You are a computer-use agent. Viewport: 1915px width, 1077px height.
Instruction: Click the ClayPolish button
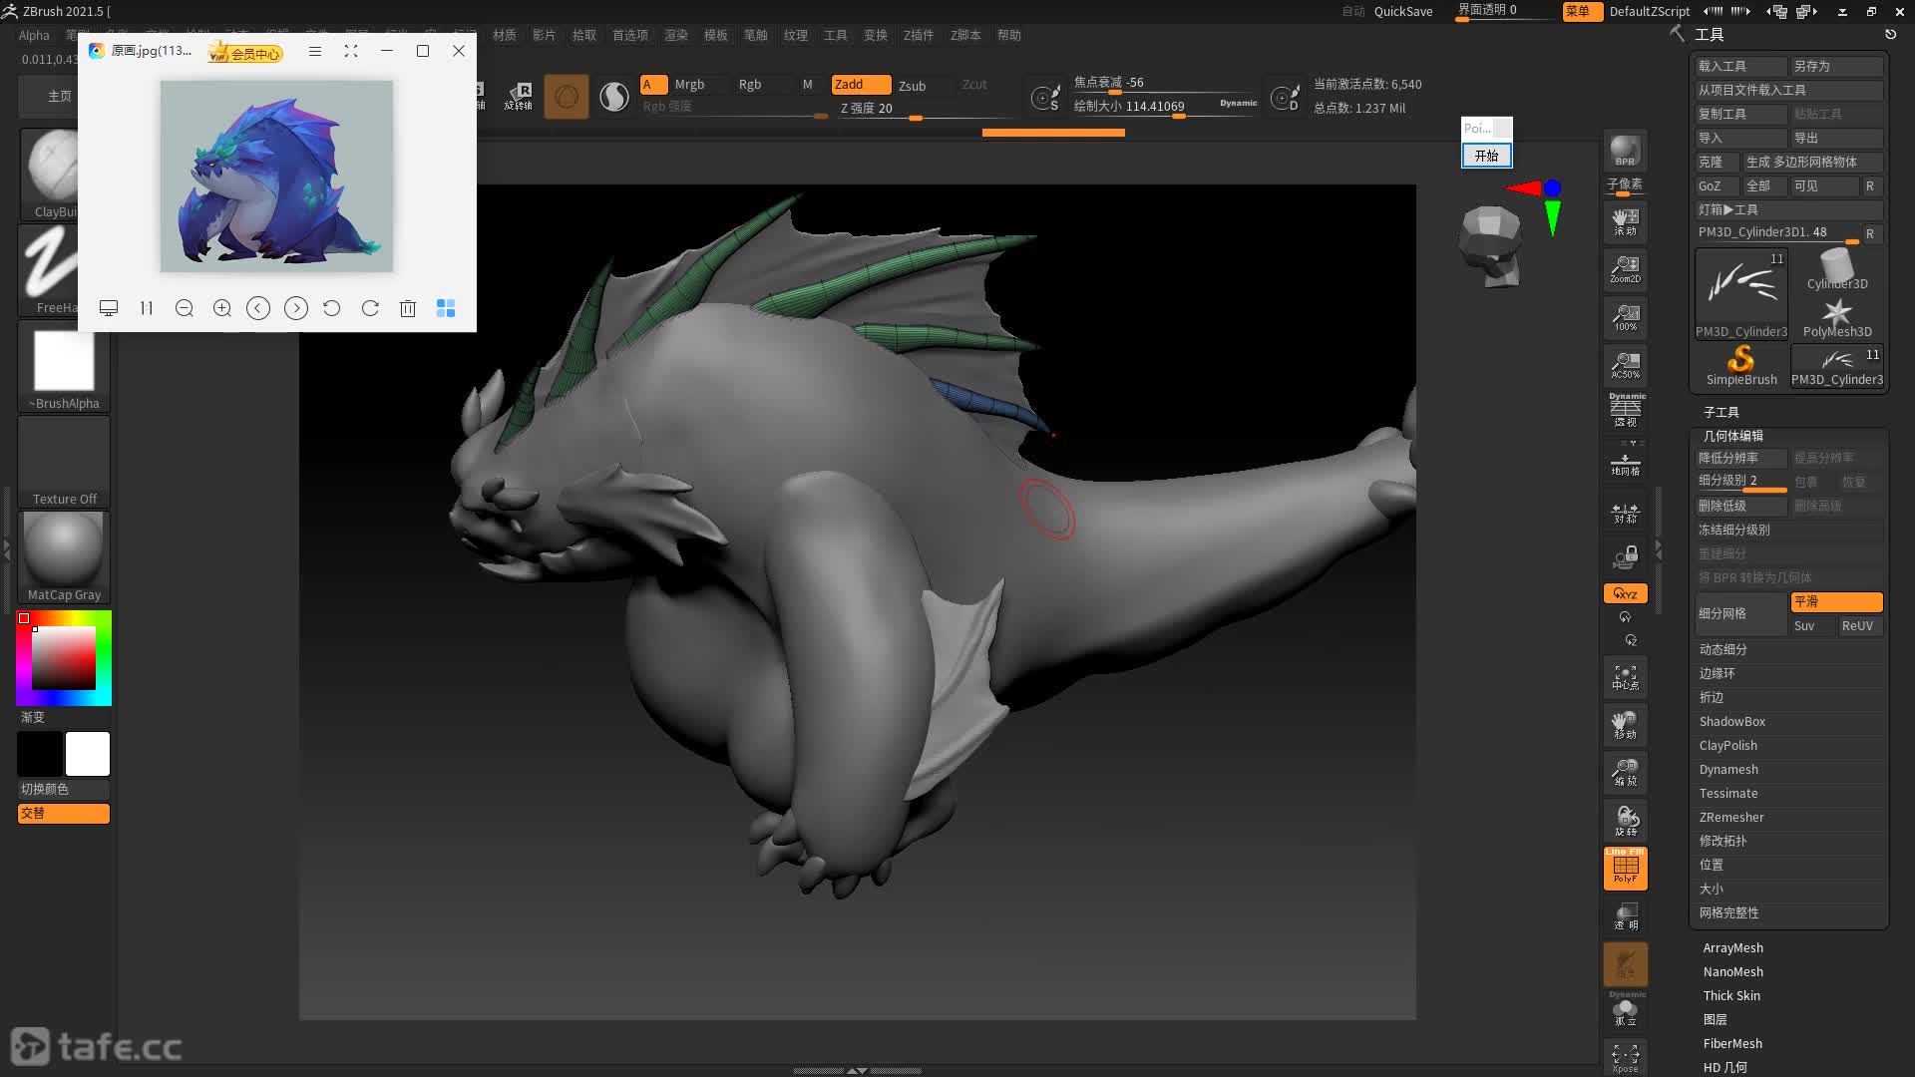pos(1728,744)
